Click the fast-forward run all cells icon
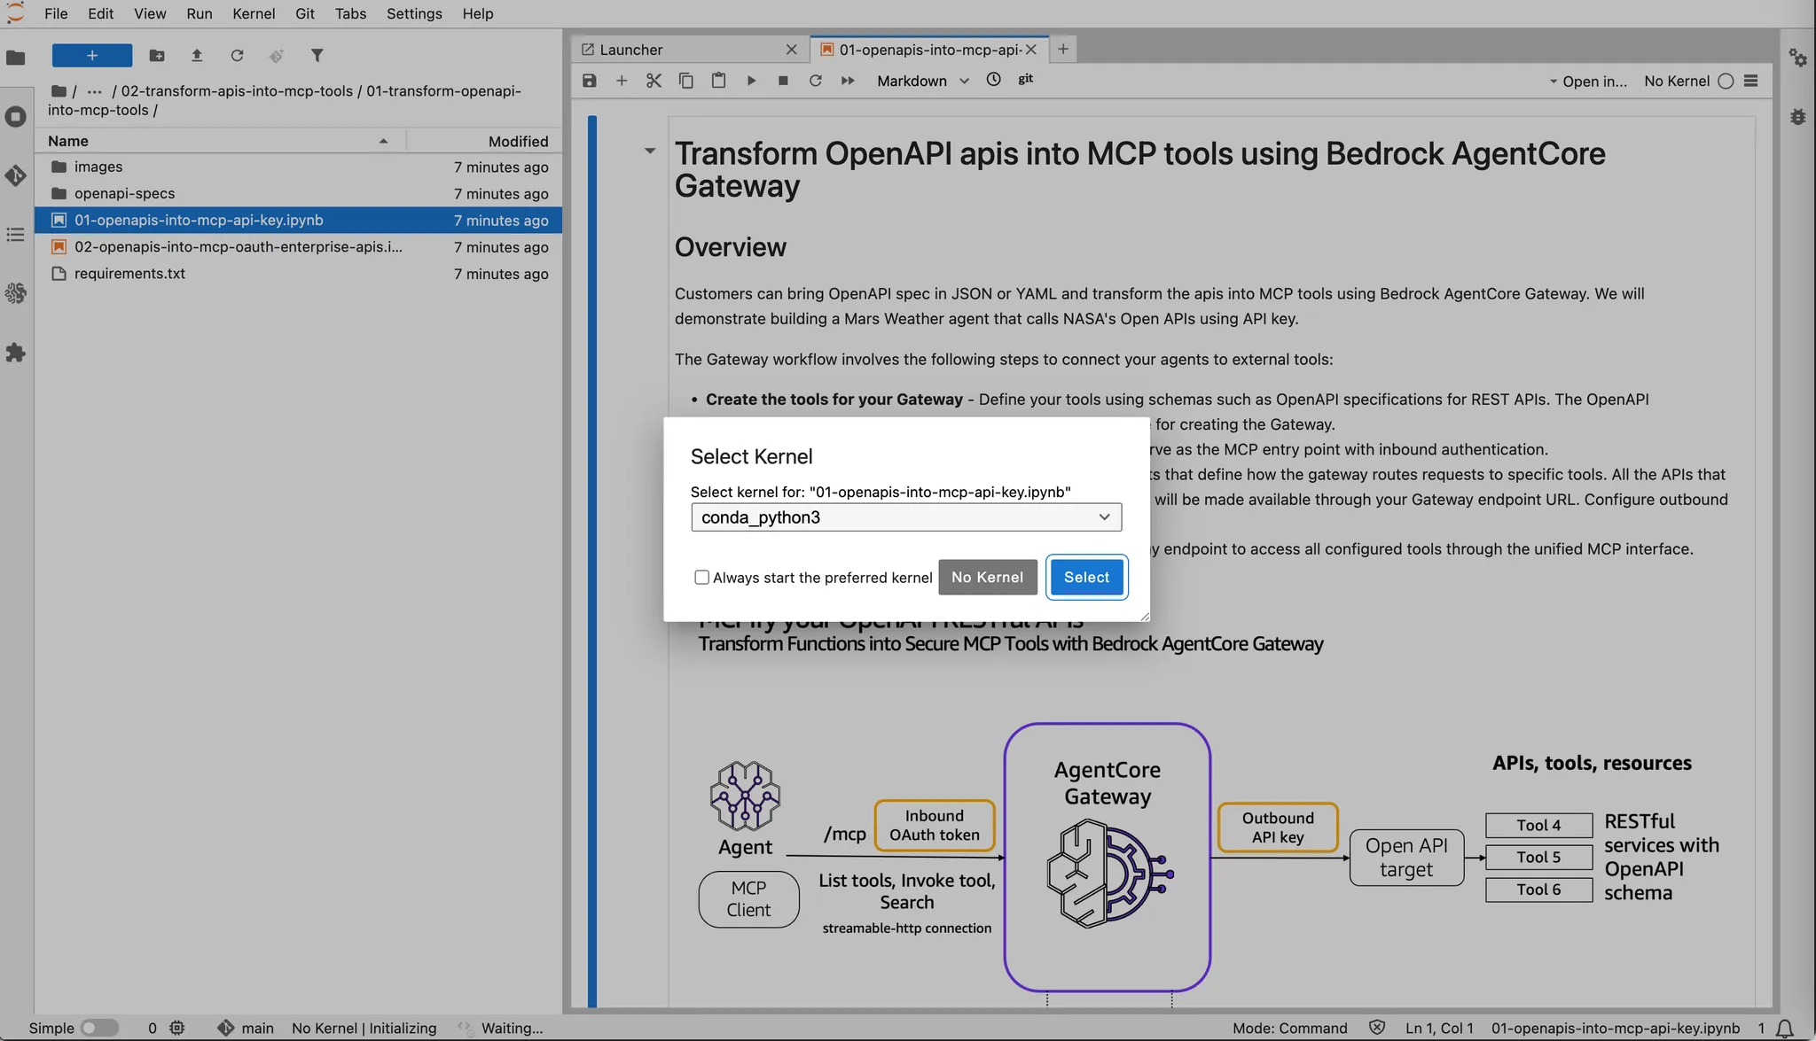1816x1041 pixels. coord(848,81)
